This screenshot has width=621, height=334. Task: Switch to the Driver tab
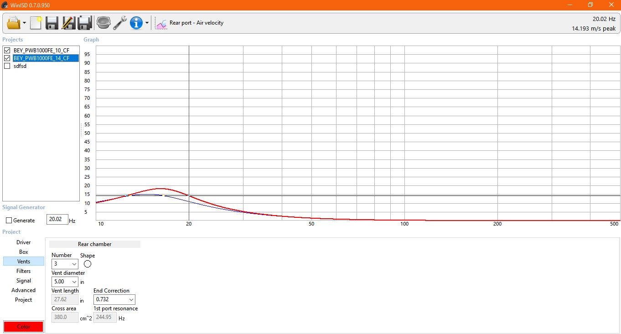tap(24, 242)
